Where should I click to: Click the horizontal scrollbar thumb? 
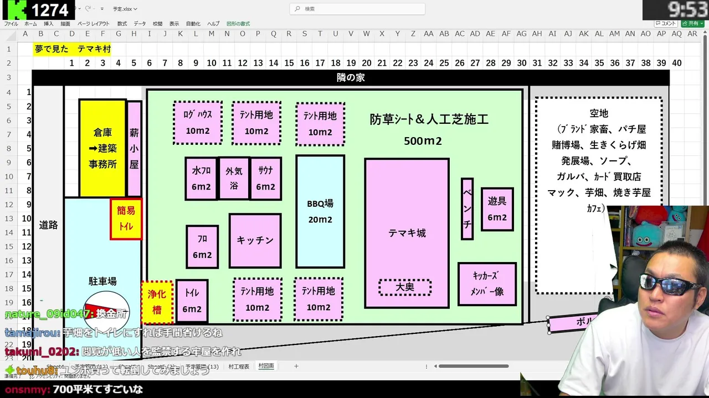474,366
